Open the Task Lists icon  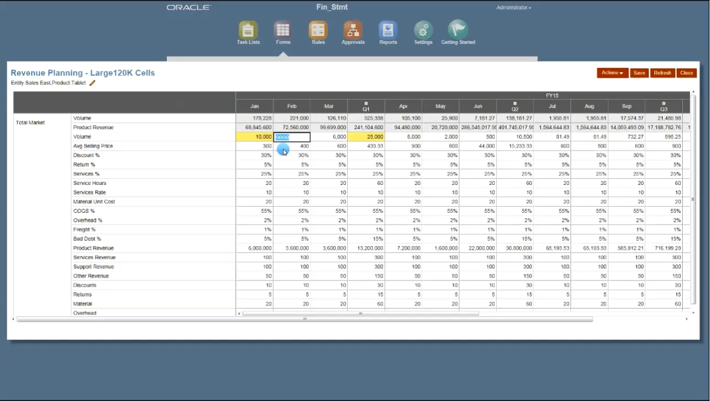(248, 30)
